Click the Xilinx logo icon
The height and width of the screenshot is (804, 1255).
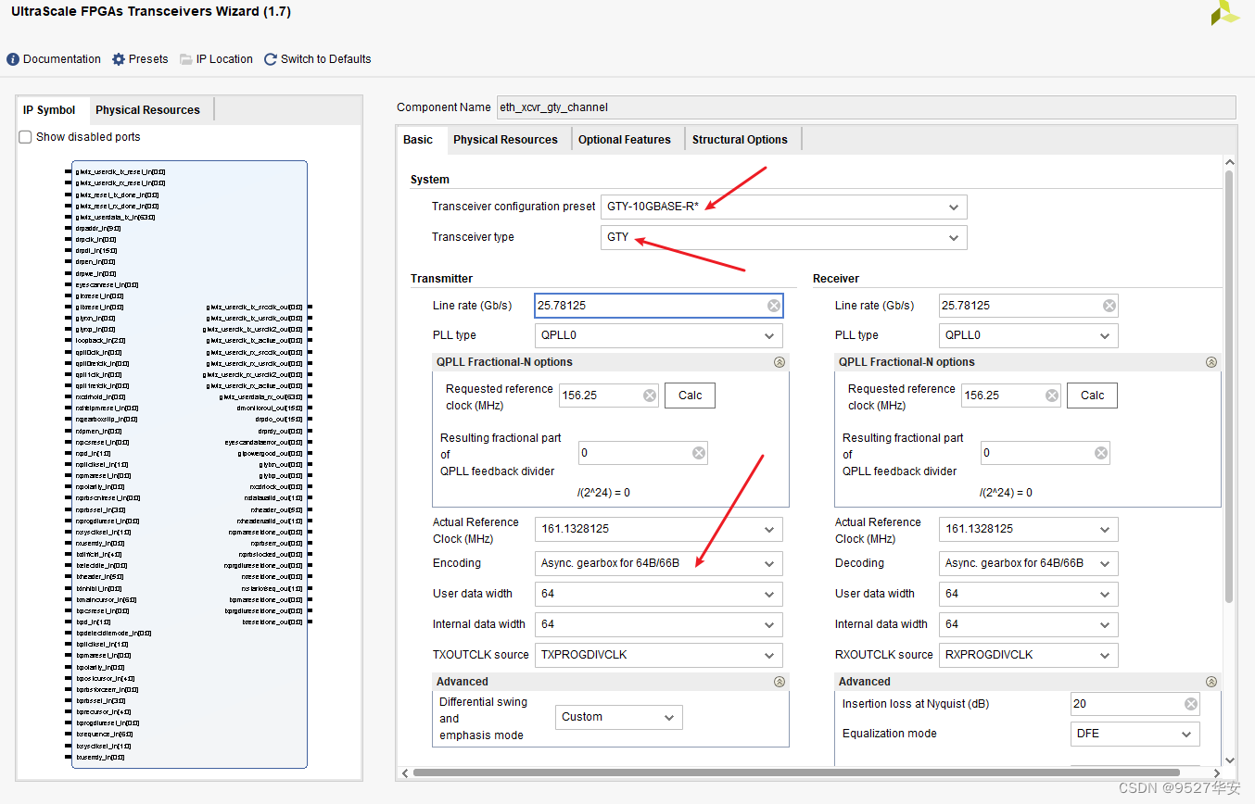point(1225,12)
